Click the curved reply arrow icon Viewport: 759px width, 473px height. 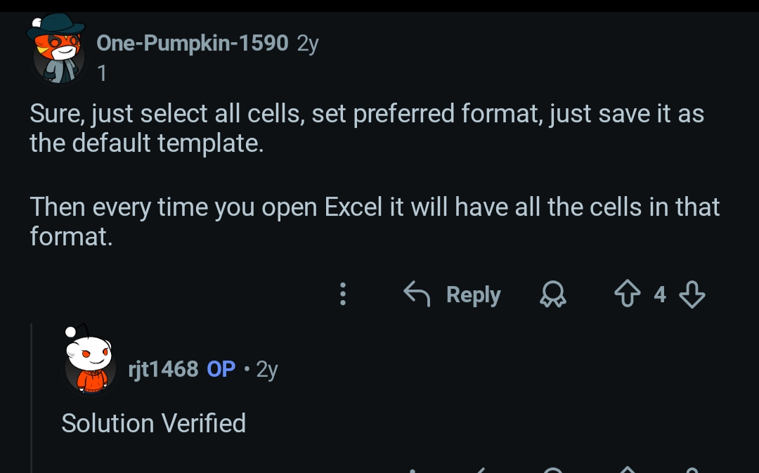coord(417,294)
